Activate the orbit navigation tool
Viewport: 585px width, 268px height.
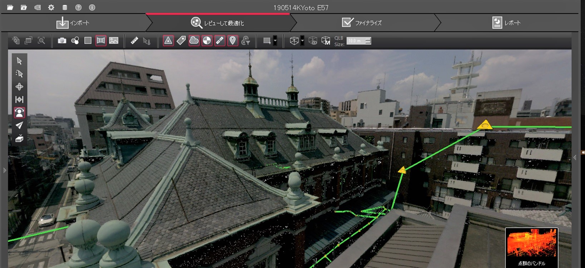pos(19,87)
